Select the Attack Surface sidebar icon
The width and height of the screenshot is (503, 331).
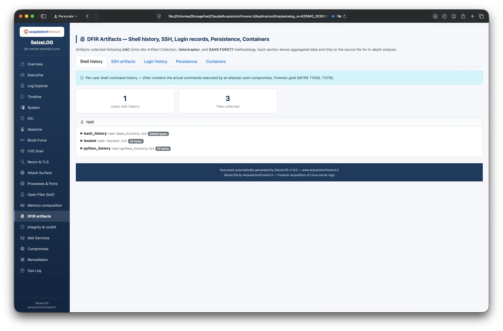coord(22,173)
